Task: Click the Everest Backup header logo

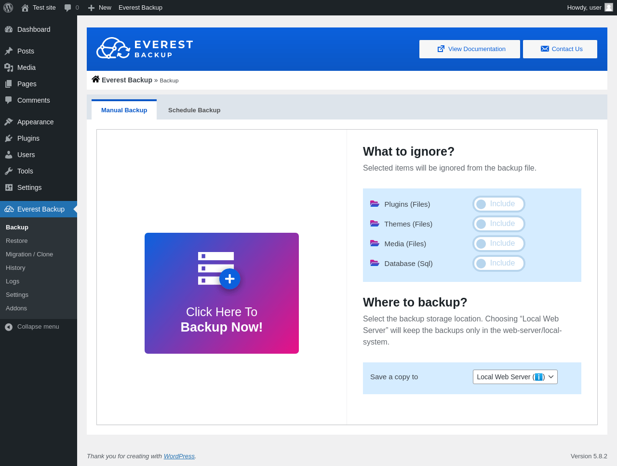Action: (145, 48)
